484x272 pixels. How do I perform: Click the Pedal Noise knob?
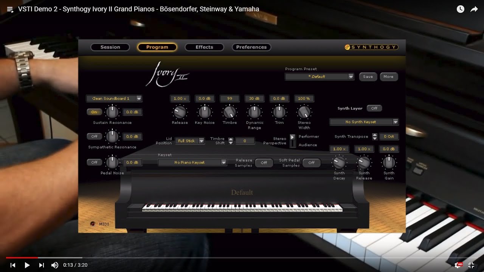coord(112,162)
